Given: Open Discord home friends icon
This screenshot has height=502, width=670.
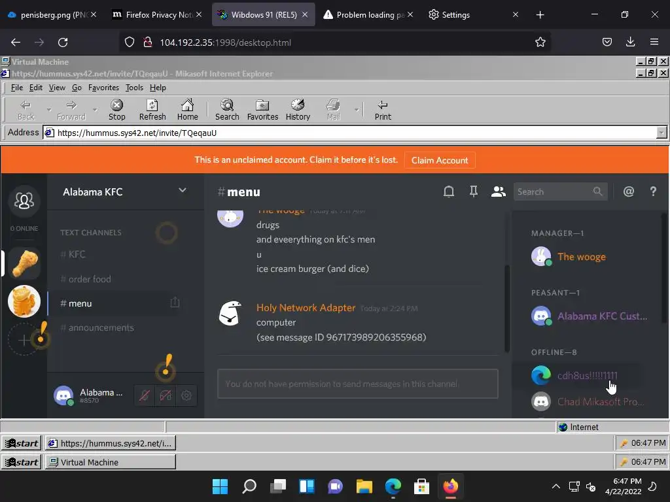Looking at the screenshot, I should click(24, 200).
